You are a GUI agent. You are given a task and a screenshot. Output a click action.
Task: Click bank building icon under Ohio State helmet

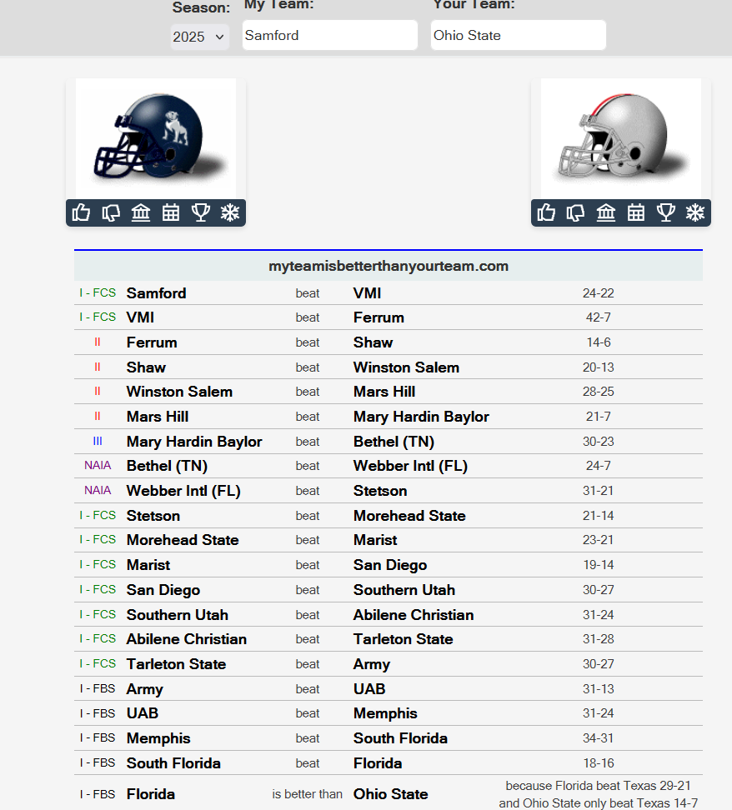coord(606,212)
